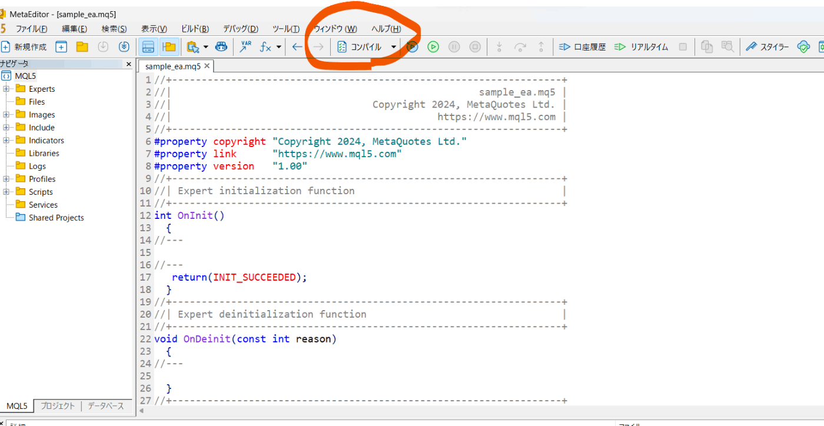Open the ファイル(F) menu
The width and height of the screenshot is (824, 426).
tap(31, 29)
